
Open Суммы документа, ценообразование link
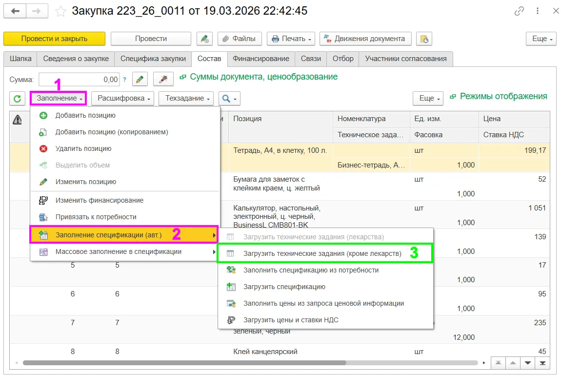coord(264,77)
